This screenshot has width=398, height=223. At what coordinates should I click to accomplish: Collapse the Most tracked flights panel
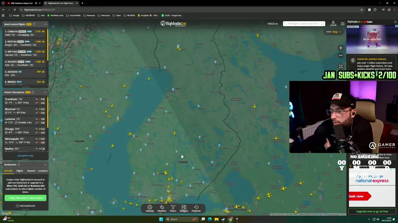[x=45, y=24]
